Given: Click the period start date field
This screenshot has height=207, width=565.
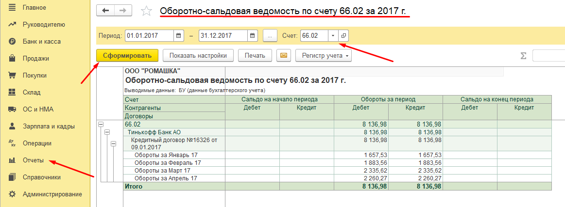Looking at the screenshot, I should tap(150, 35).
